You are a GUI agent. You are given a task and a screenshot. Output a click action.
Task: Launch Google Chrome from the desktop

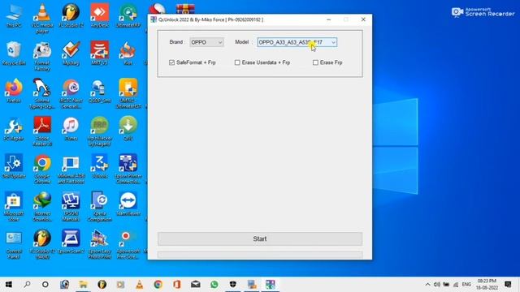point(42,170)
